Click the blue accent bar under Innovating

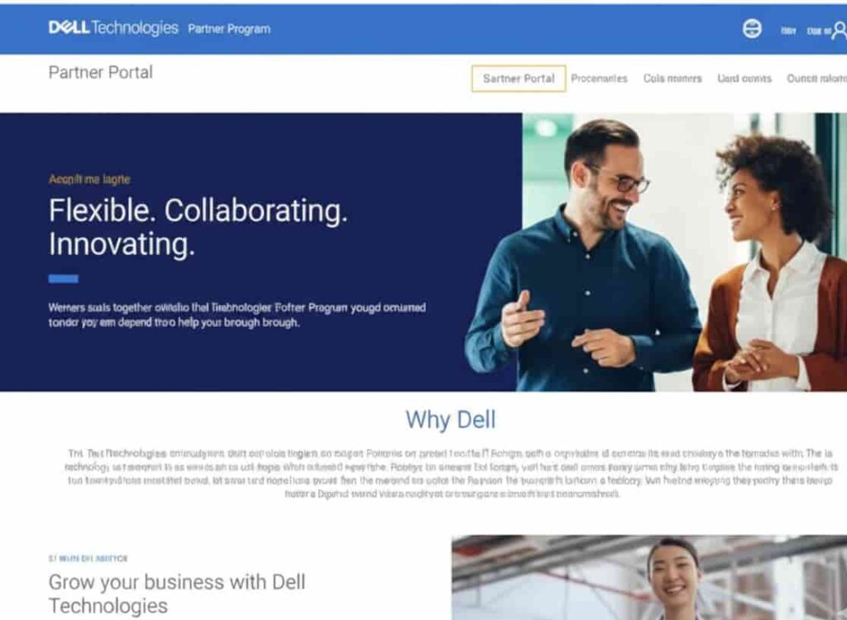coord(63,279)
